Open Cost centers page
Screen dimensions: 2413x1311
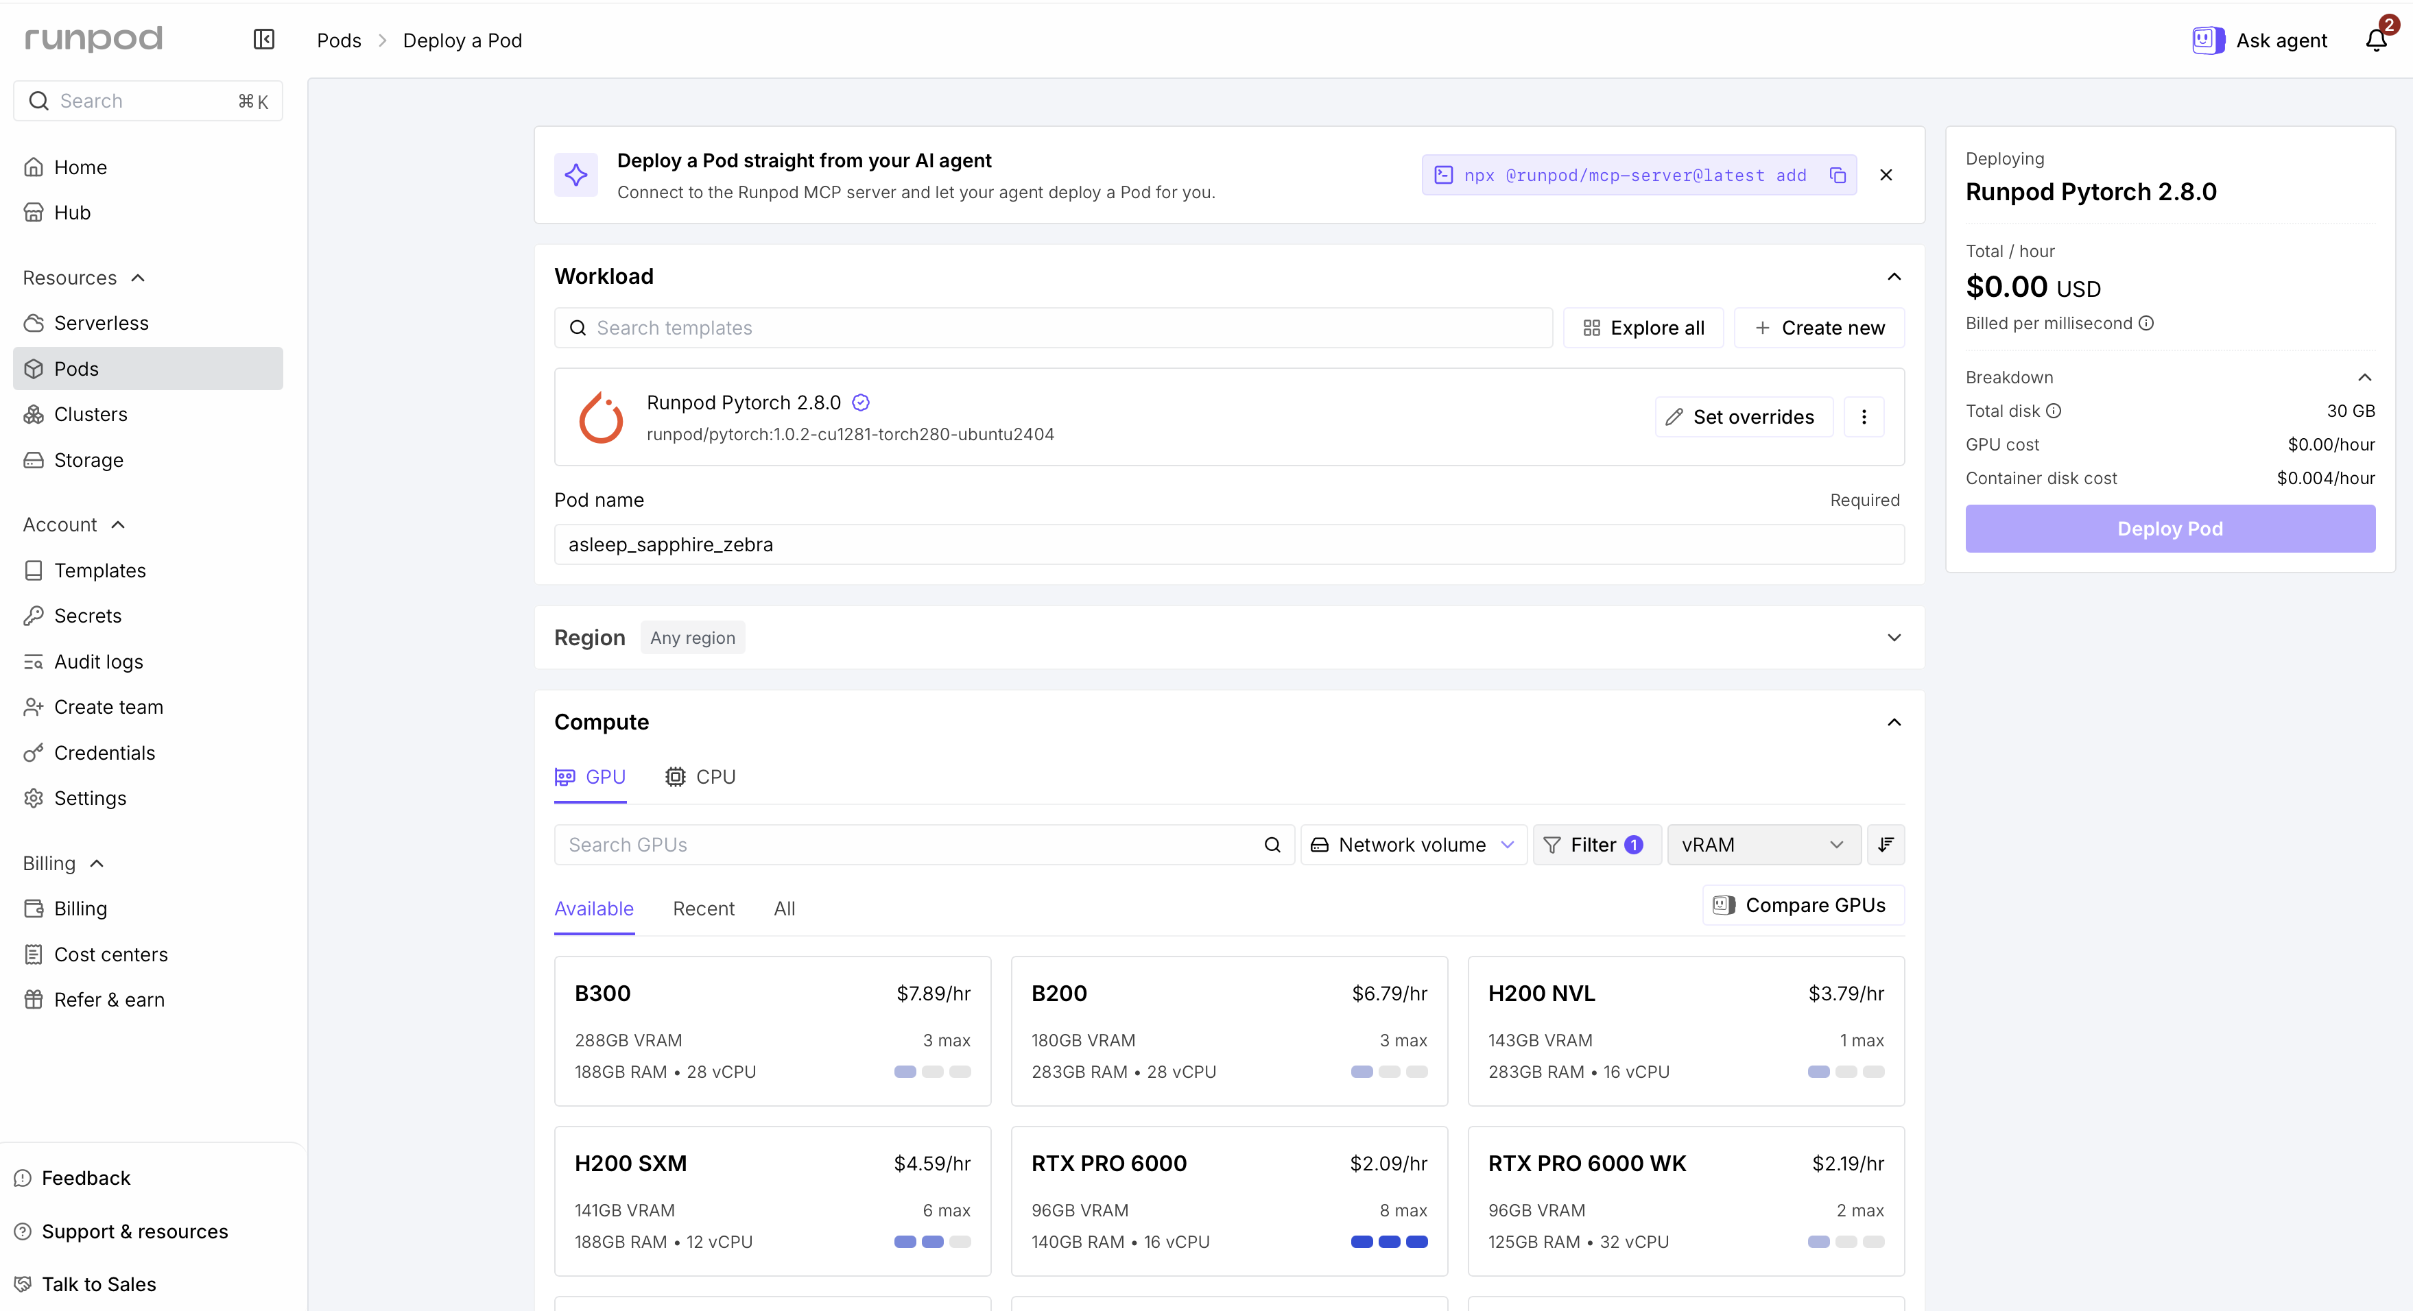148,954
